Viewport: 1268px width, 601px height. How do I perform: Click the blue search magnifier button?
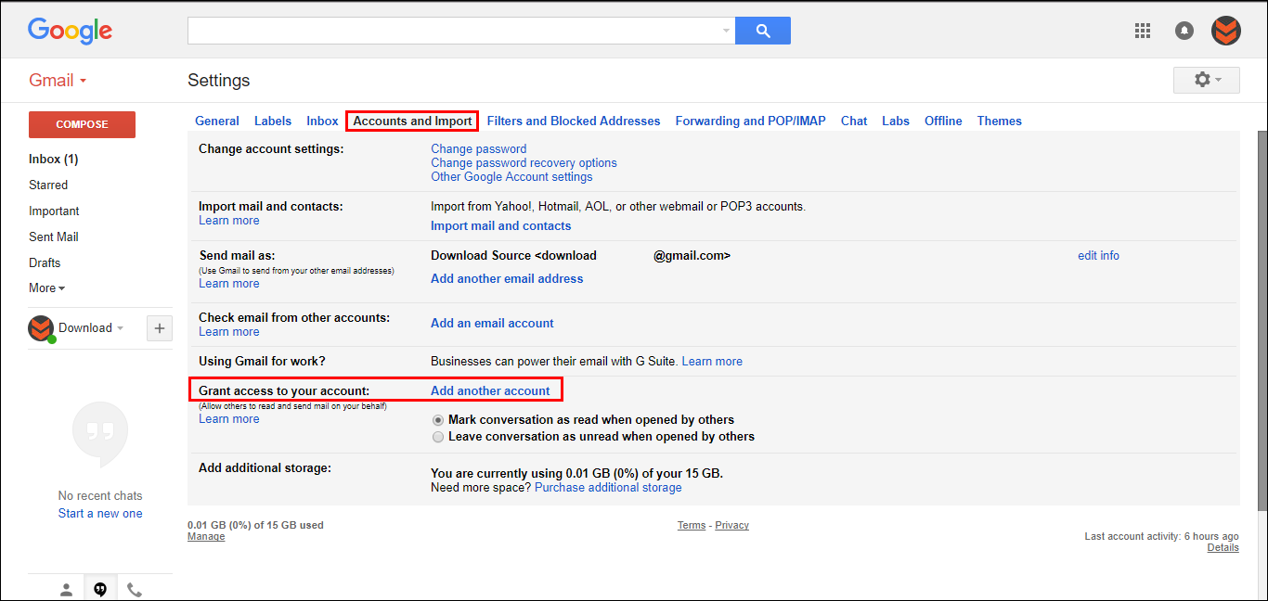coord(763,31)
